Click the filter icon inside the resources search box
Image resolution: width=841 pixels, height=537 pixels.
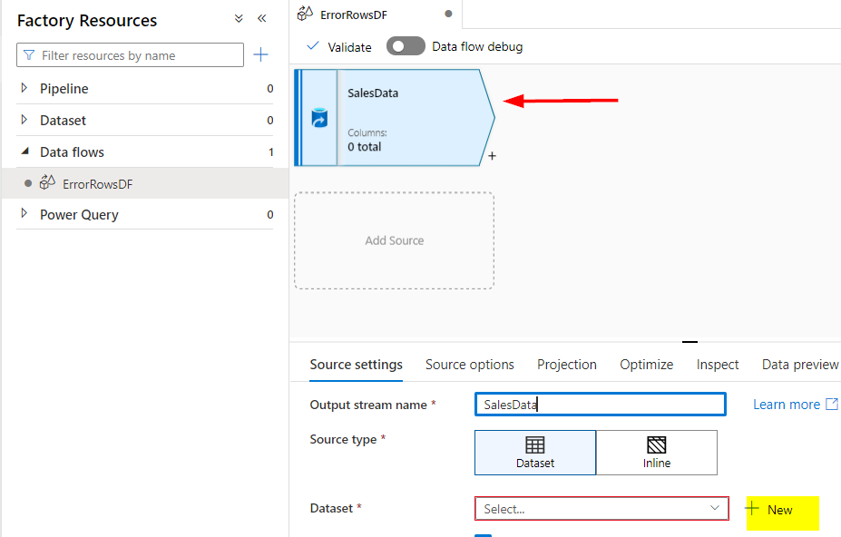pos(29,54)
